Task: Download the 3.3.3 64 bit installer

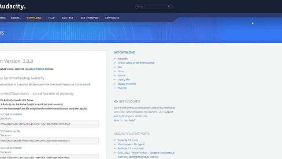Action: click(x=11, y=114)
